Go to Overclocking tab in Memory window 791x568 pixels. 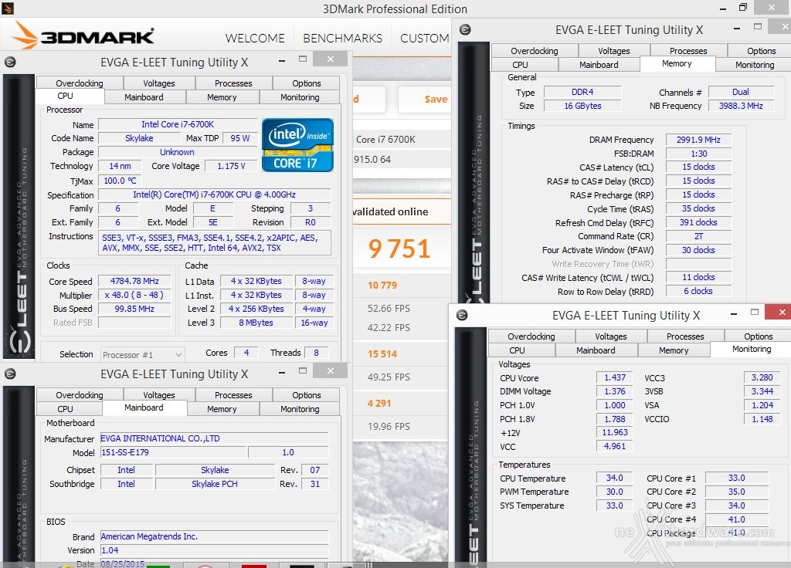(535, 51)
